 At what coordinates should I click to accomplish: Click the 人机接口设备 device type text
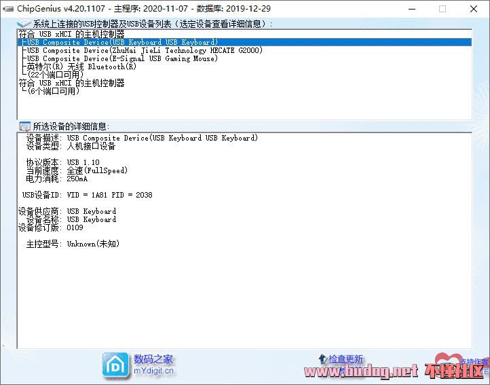[x=91, y=146]
